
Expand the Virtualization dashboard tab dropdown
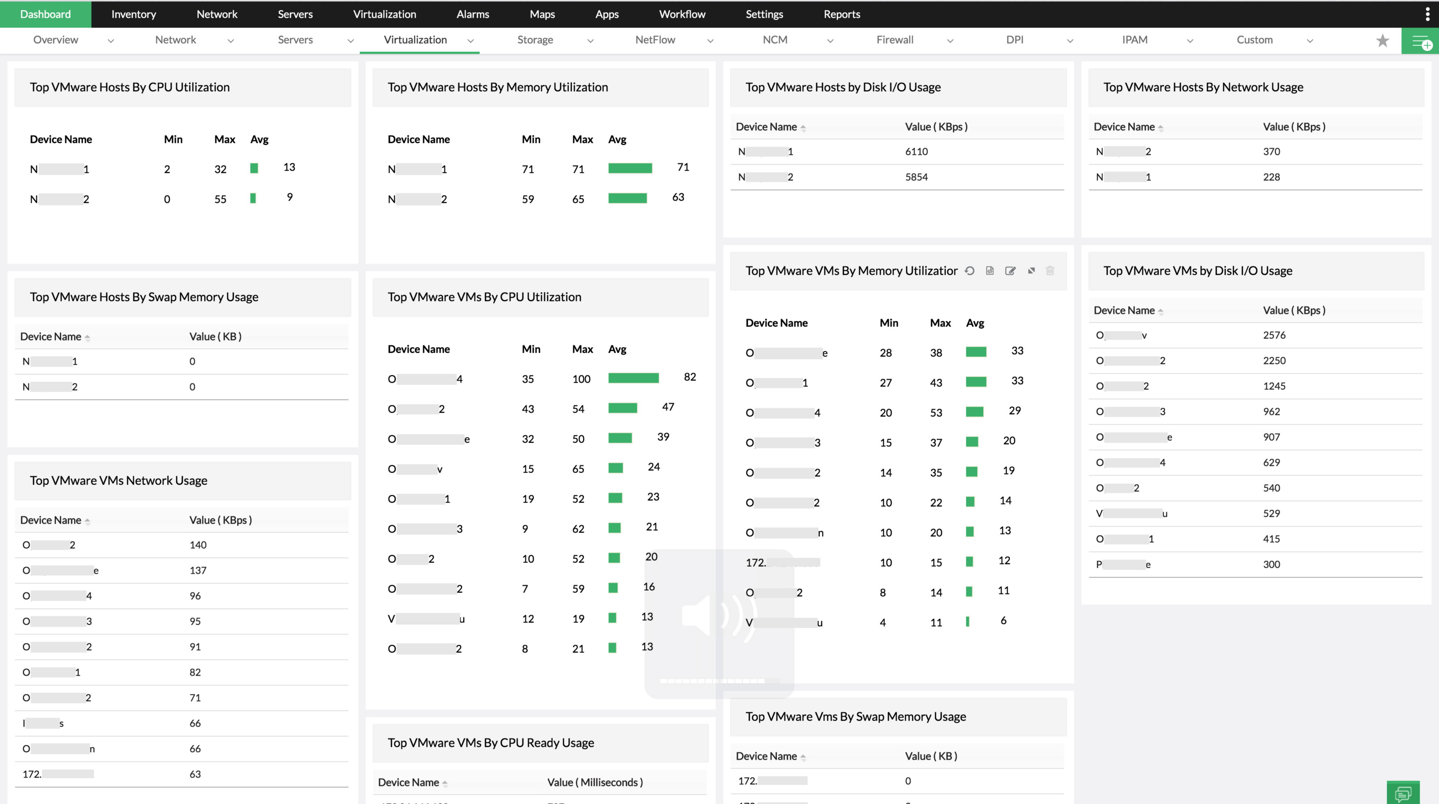[x=471, y=41]
